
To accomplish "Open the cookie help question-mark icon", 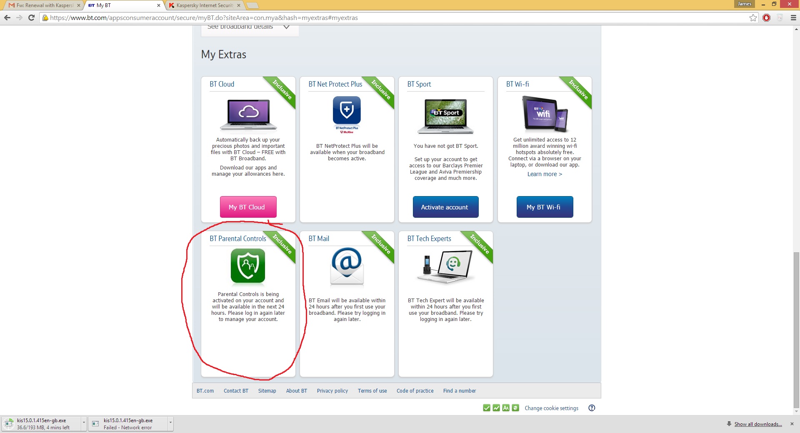I will click(592, 408).
